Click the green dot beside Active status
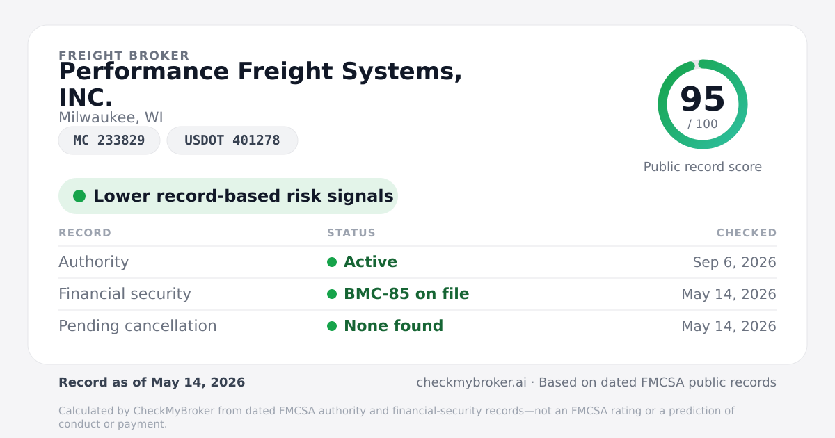The width and height of the screenshot is (835, 438). 332,262
